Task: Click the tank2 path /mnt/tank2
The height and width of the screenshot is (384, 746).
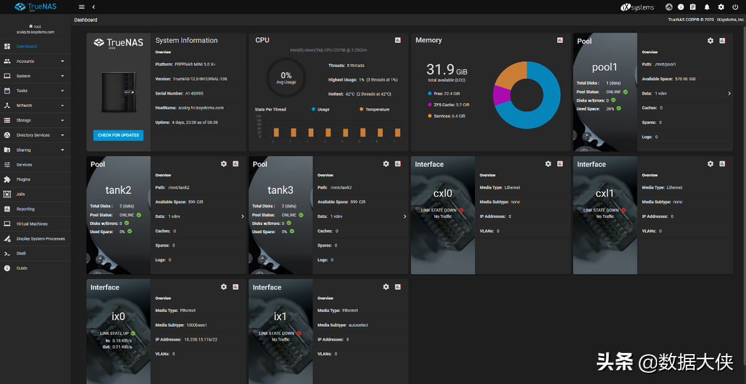Action: tap(179, 187)
